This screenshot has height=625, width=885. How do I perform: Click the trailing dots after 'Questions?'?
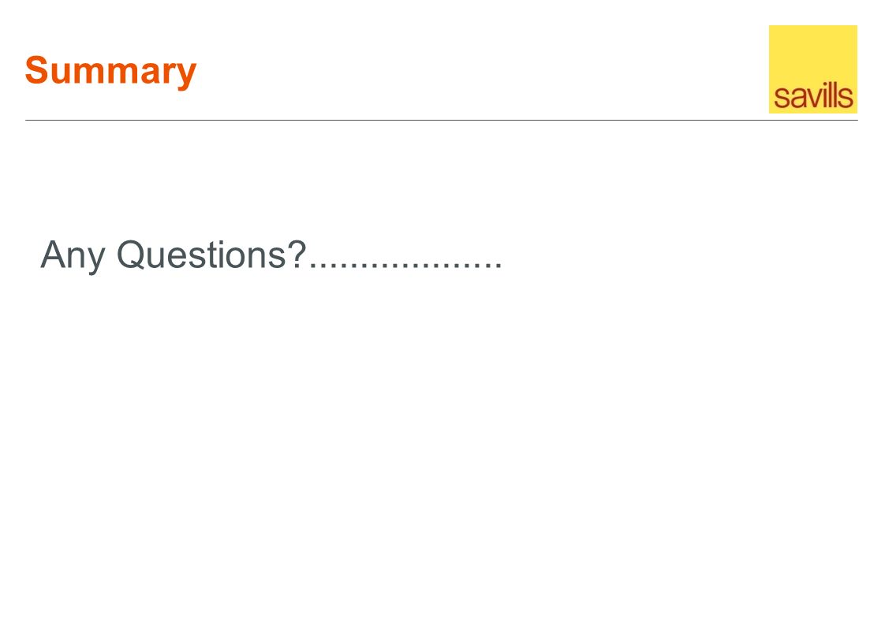[x=405, y=266]
